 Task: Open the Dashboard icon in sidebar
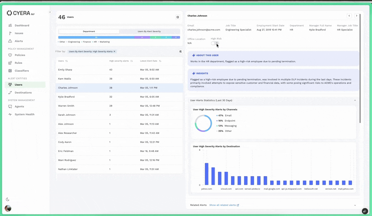(10, 26)
